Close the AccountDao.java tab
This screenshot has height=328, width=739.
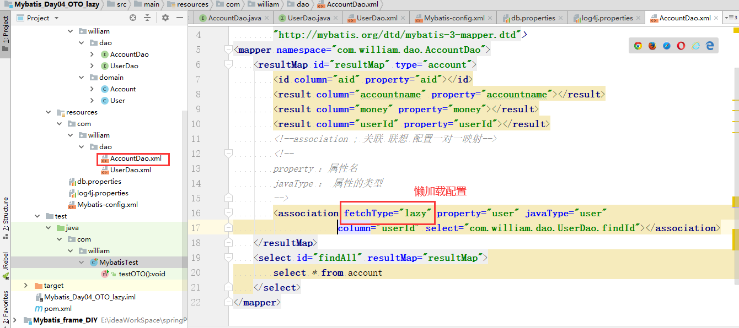coord(267,18)
